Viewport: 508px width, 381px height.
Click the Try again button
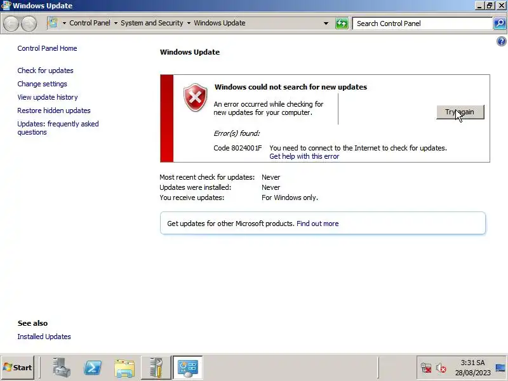coord(460,112)
